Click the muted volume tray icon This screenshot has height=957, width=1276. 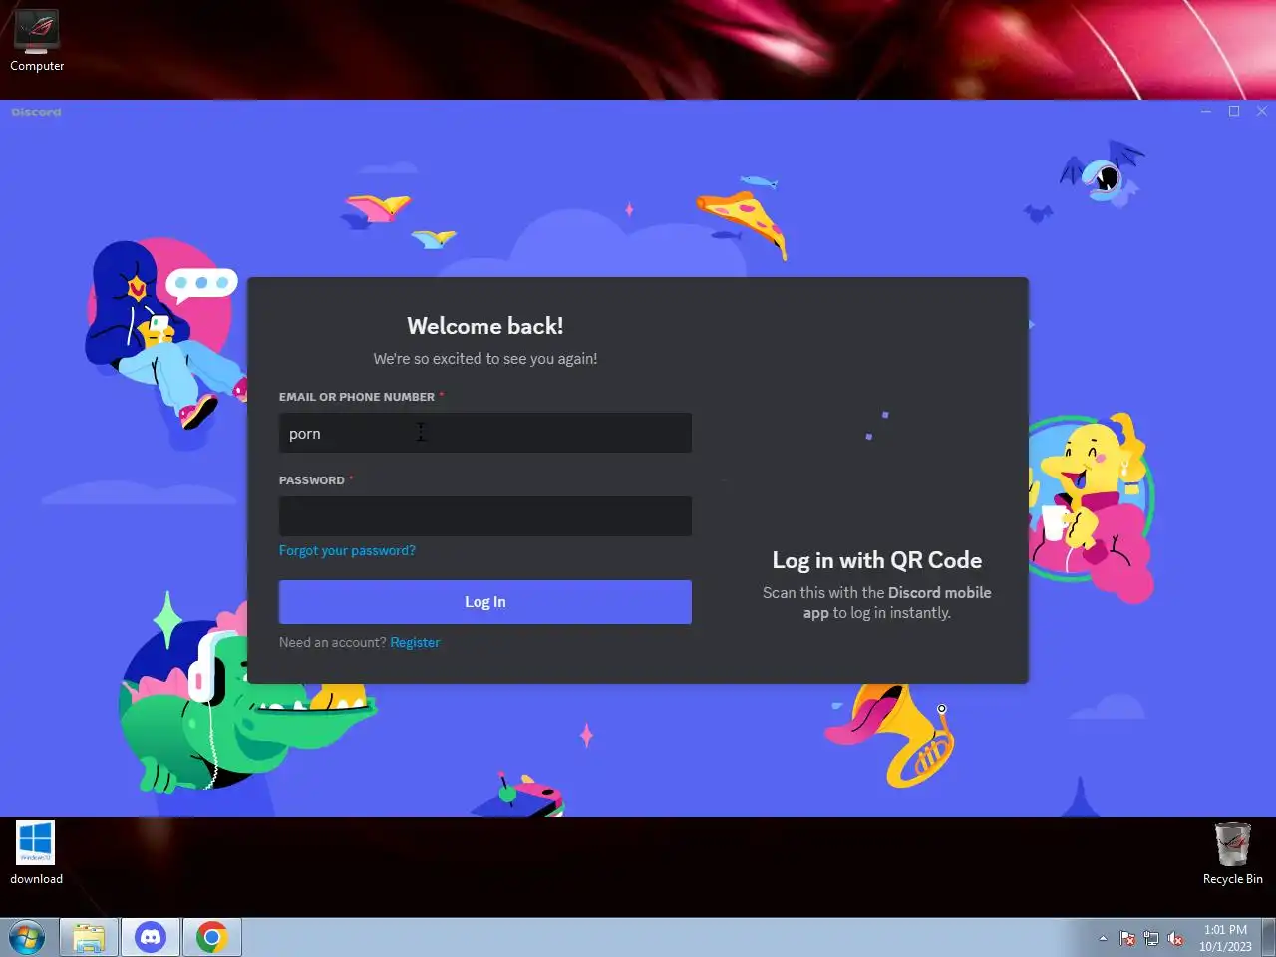coord(1175,938)
